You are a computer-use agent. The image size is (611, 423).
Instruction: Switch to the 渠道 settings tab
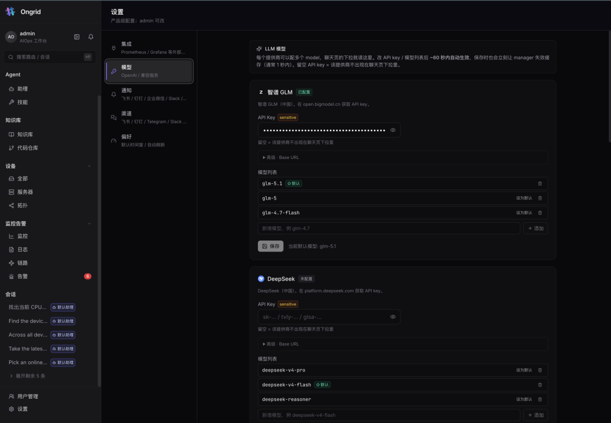point(149,117)
